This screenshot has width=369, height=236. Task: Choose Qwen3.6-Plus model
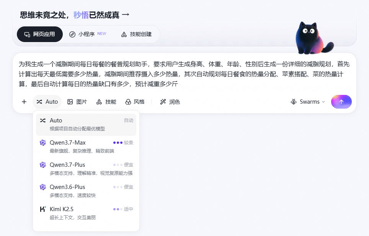(86, 191)
